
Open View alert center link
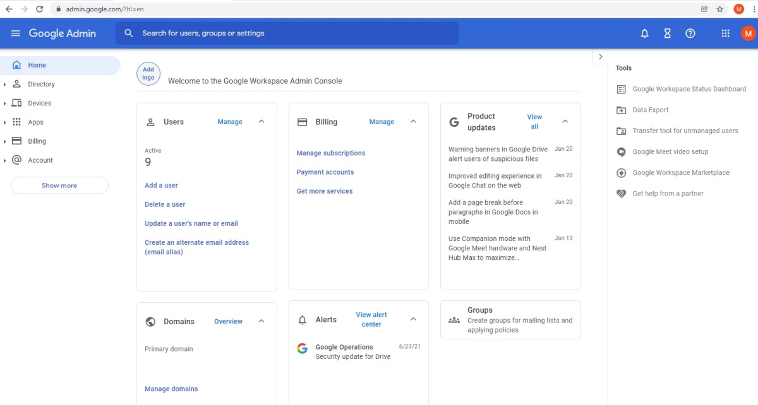tap(371, 319)
